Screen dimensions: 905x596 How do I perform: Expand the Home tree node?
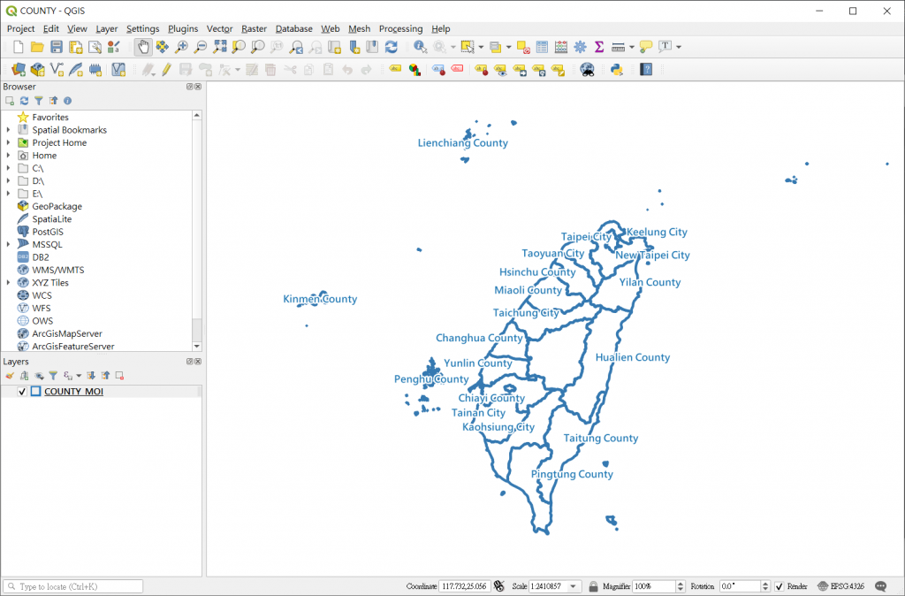coord(8,156)
